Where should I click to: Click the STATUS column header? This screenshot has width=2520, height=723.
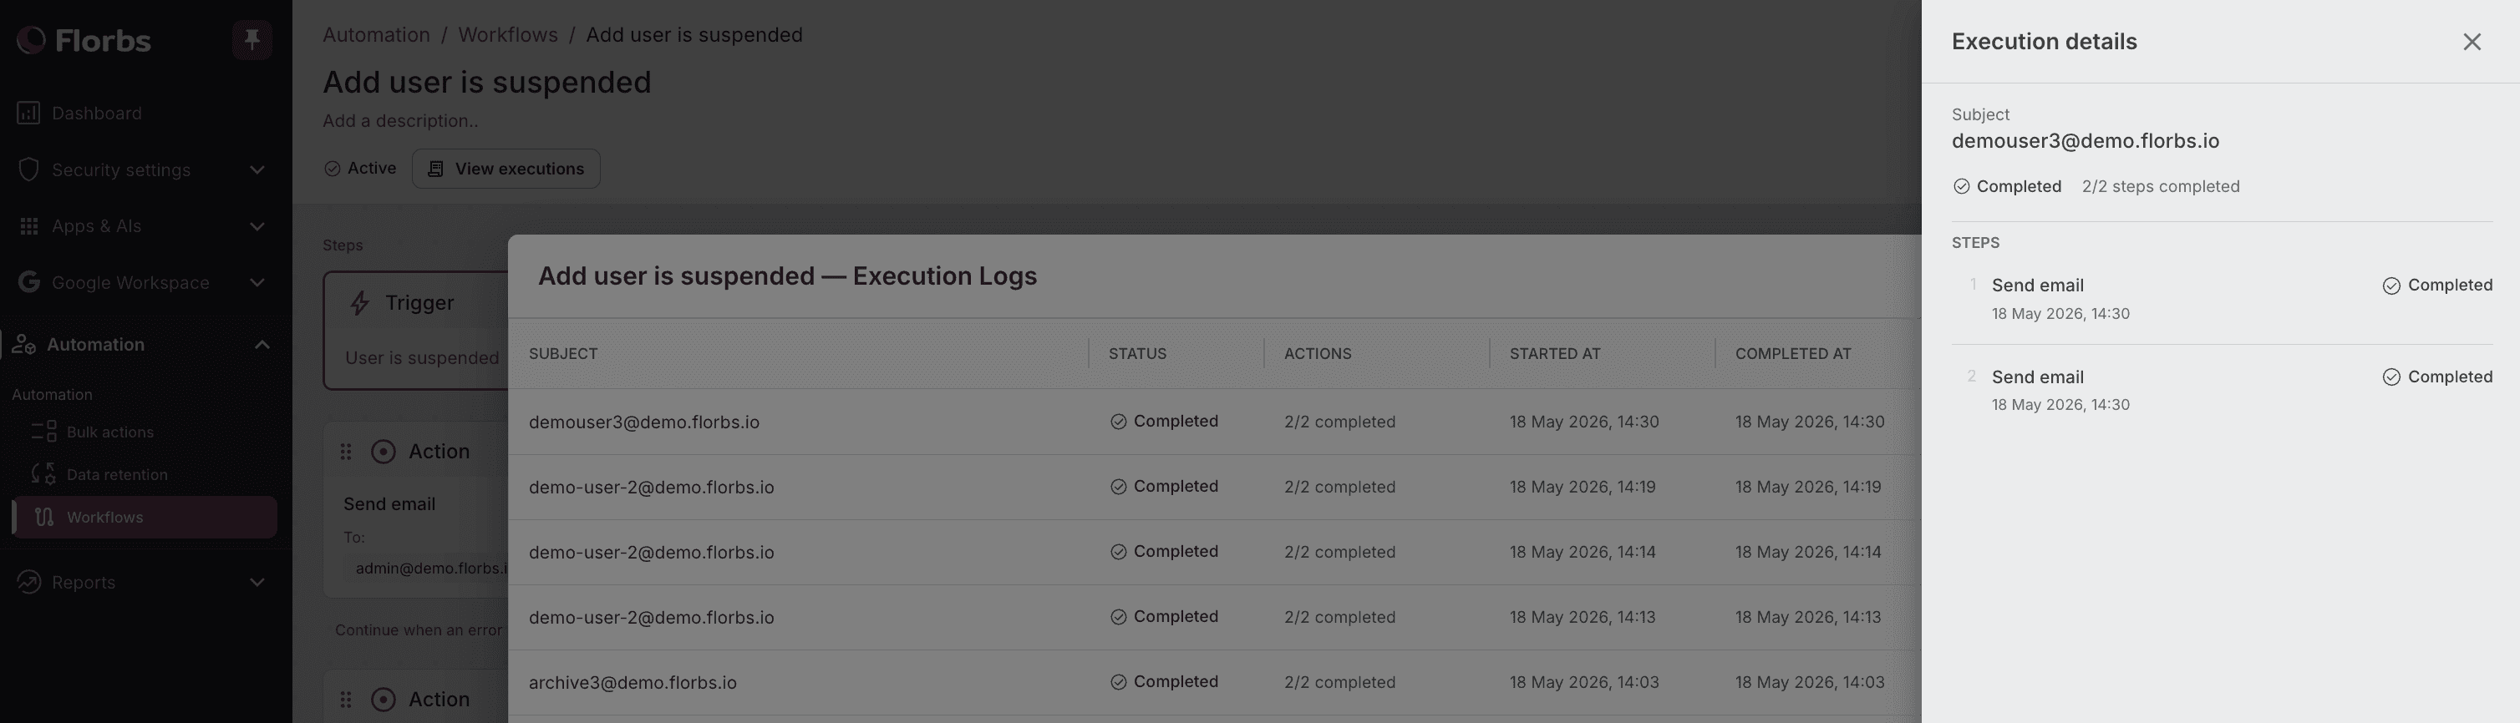pos(1138,354)
